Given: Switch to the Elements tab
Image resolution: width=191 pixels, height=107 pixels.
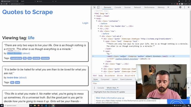Looking at the screenshot, I should pyautogui.click(x=107, y=7).
